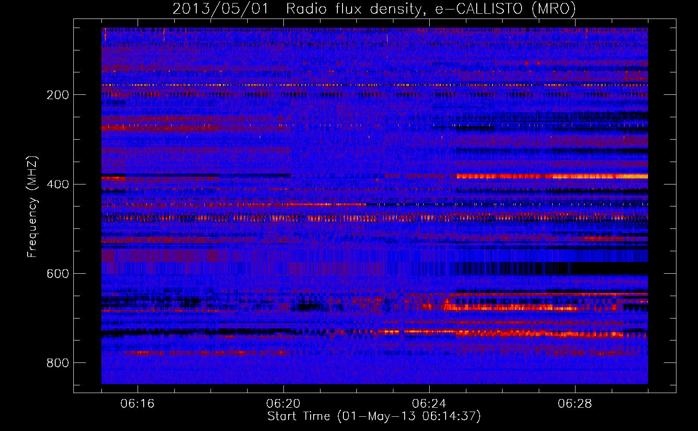698x431 pixels.
Task: Click the 400 frequency tick label
Action: click(x=58, y=184)
